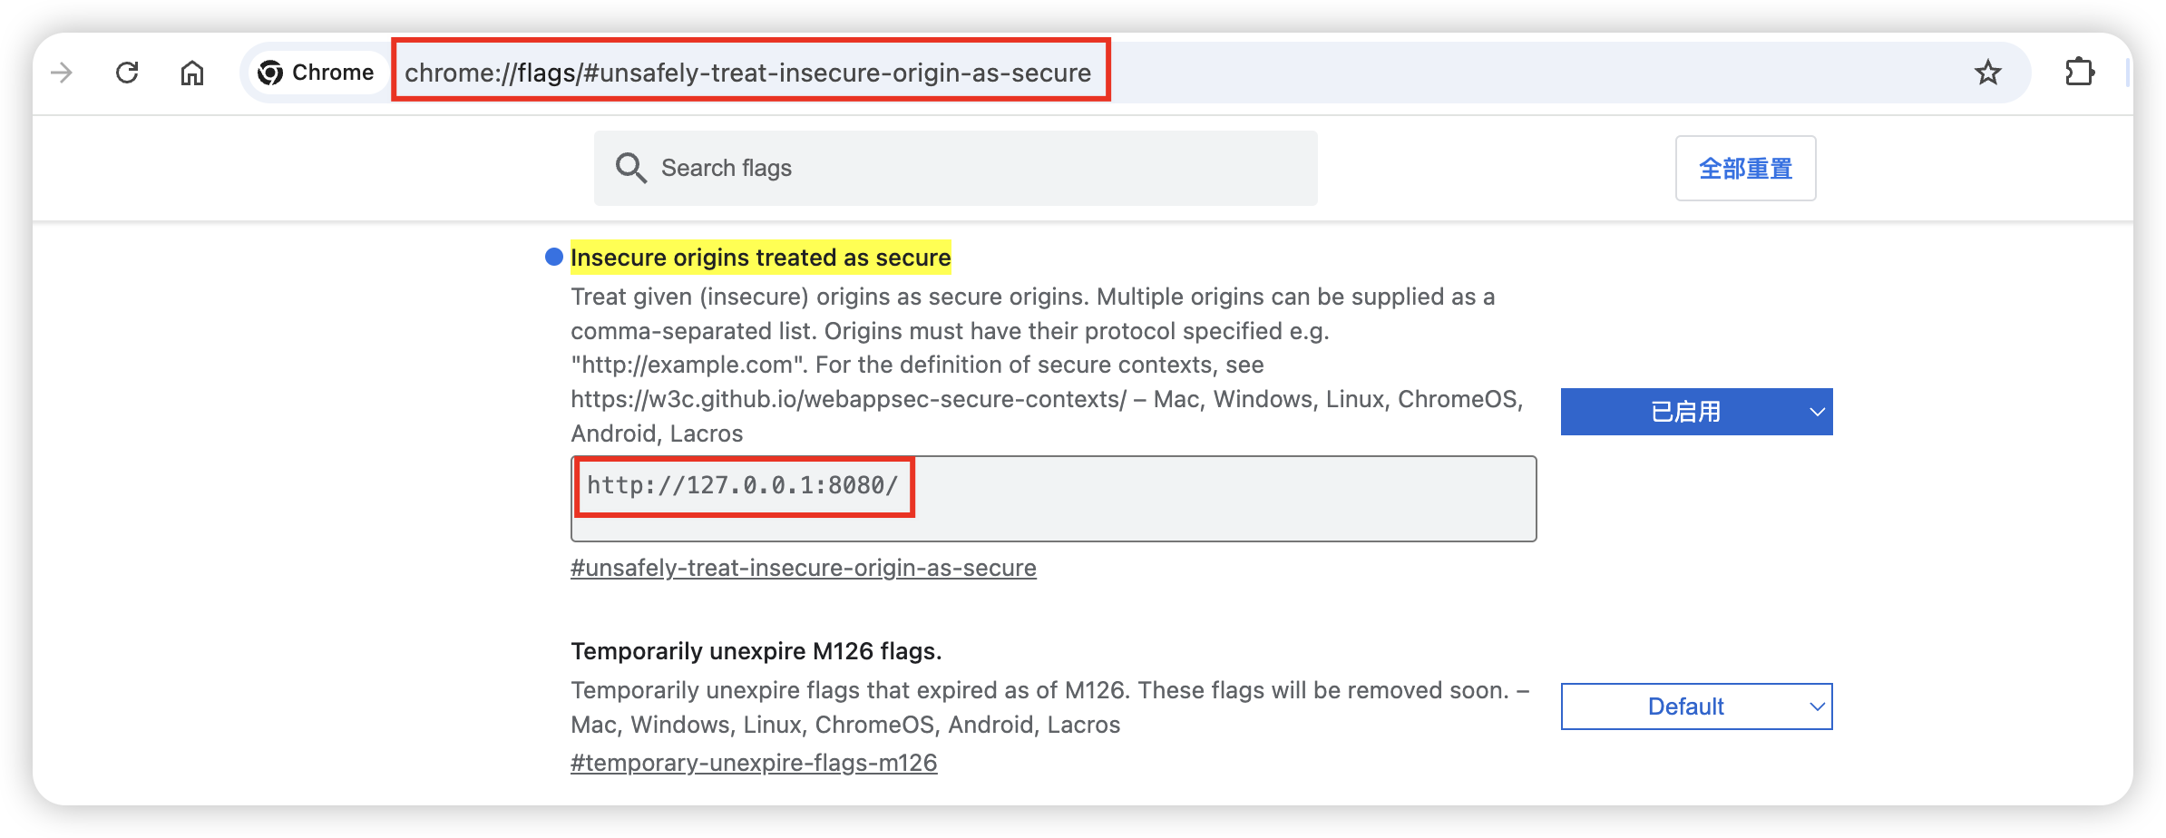The image size is (2166, 838).
Task: Open the Default dropdown for M126 flags
Action: [1685, 706]
